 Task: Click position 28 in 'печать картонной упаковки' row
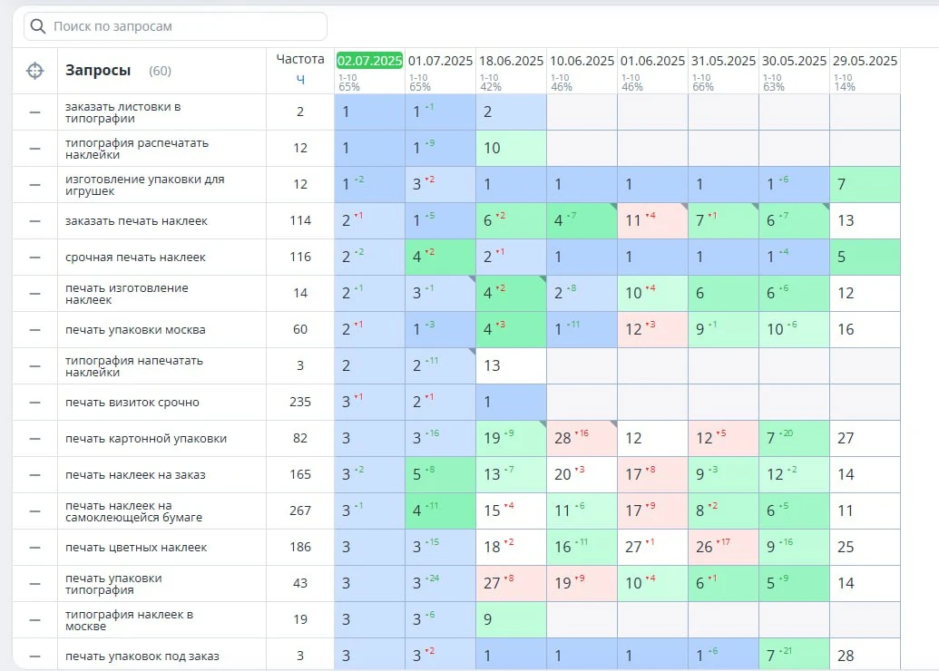click(x=562, y=439)
